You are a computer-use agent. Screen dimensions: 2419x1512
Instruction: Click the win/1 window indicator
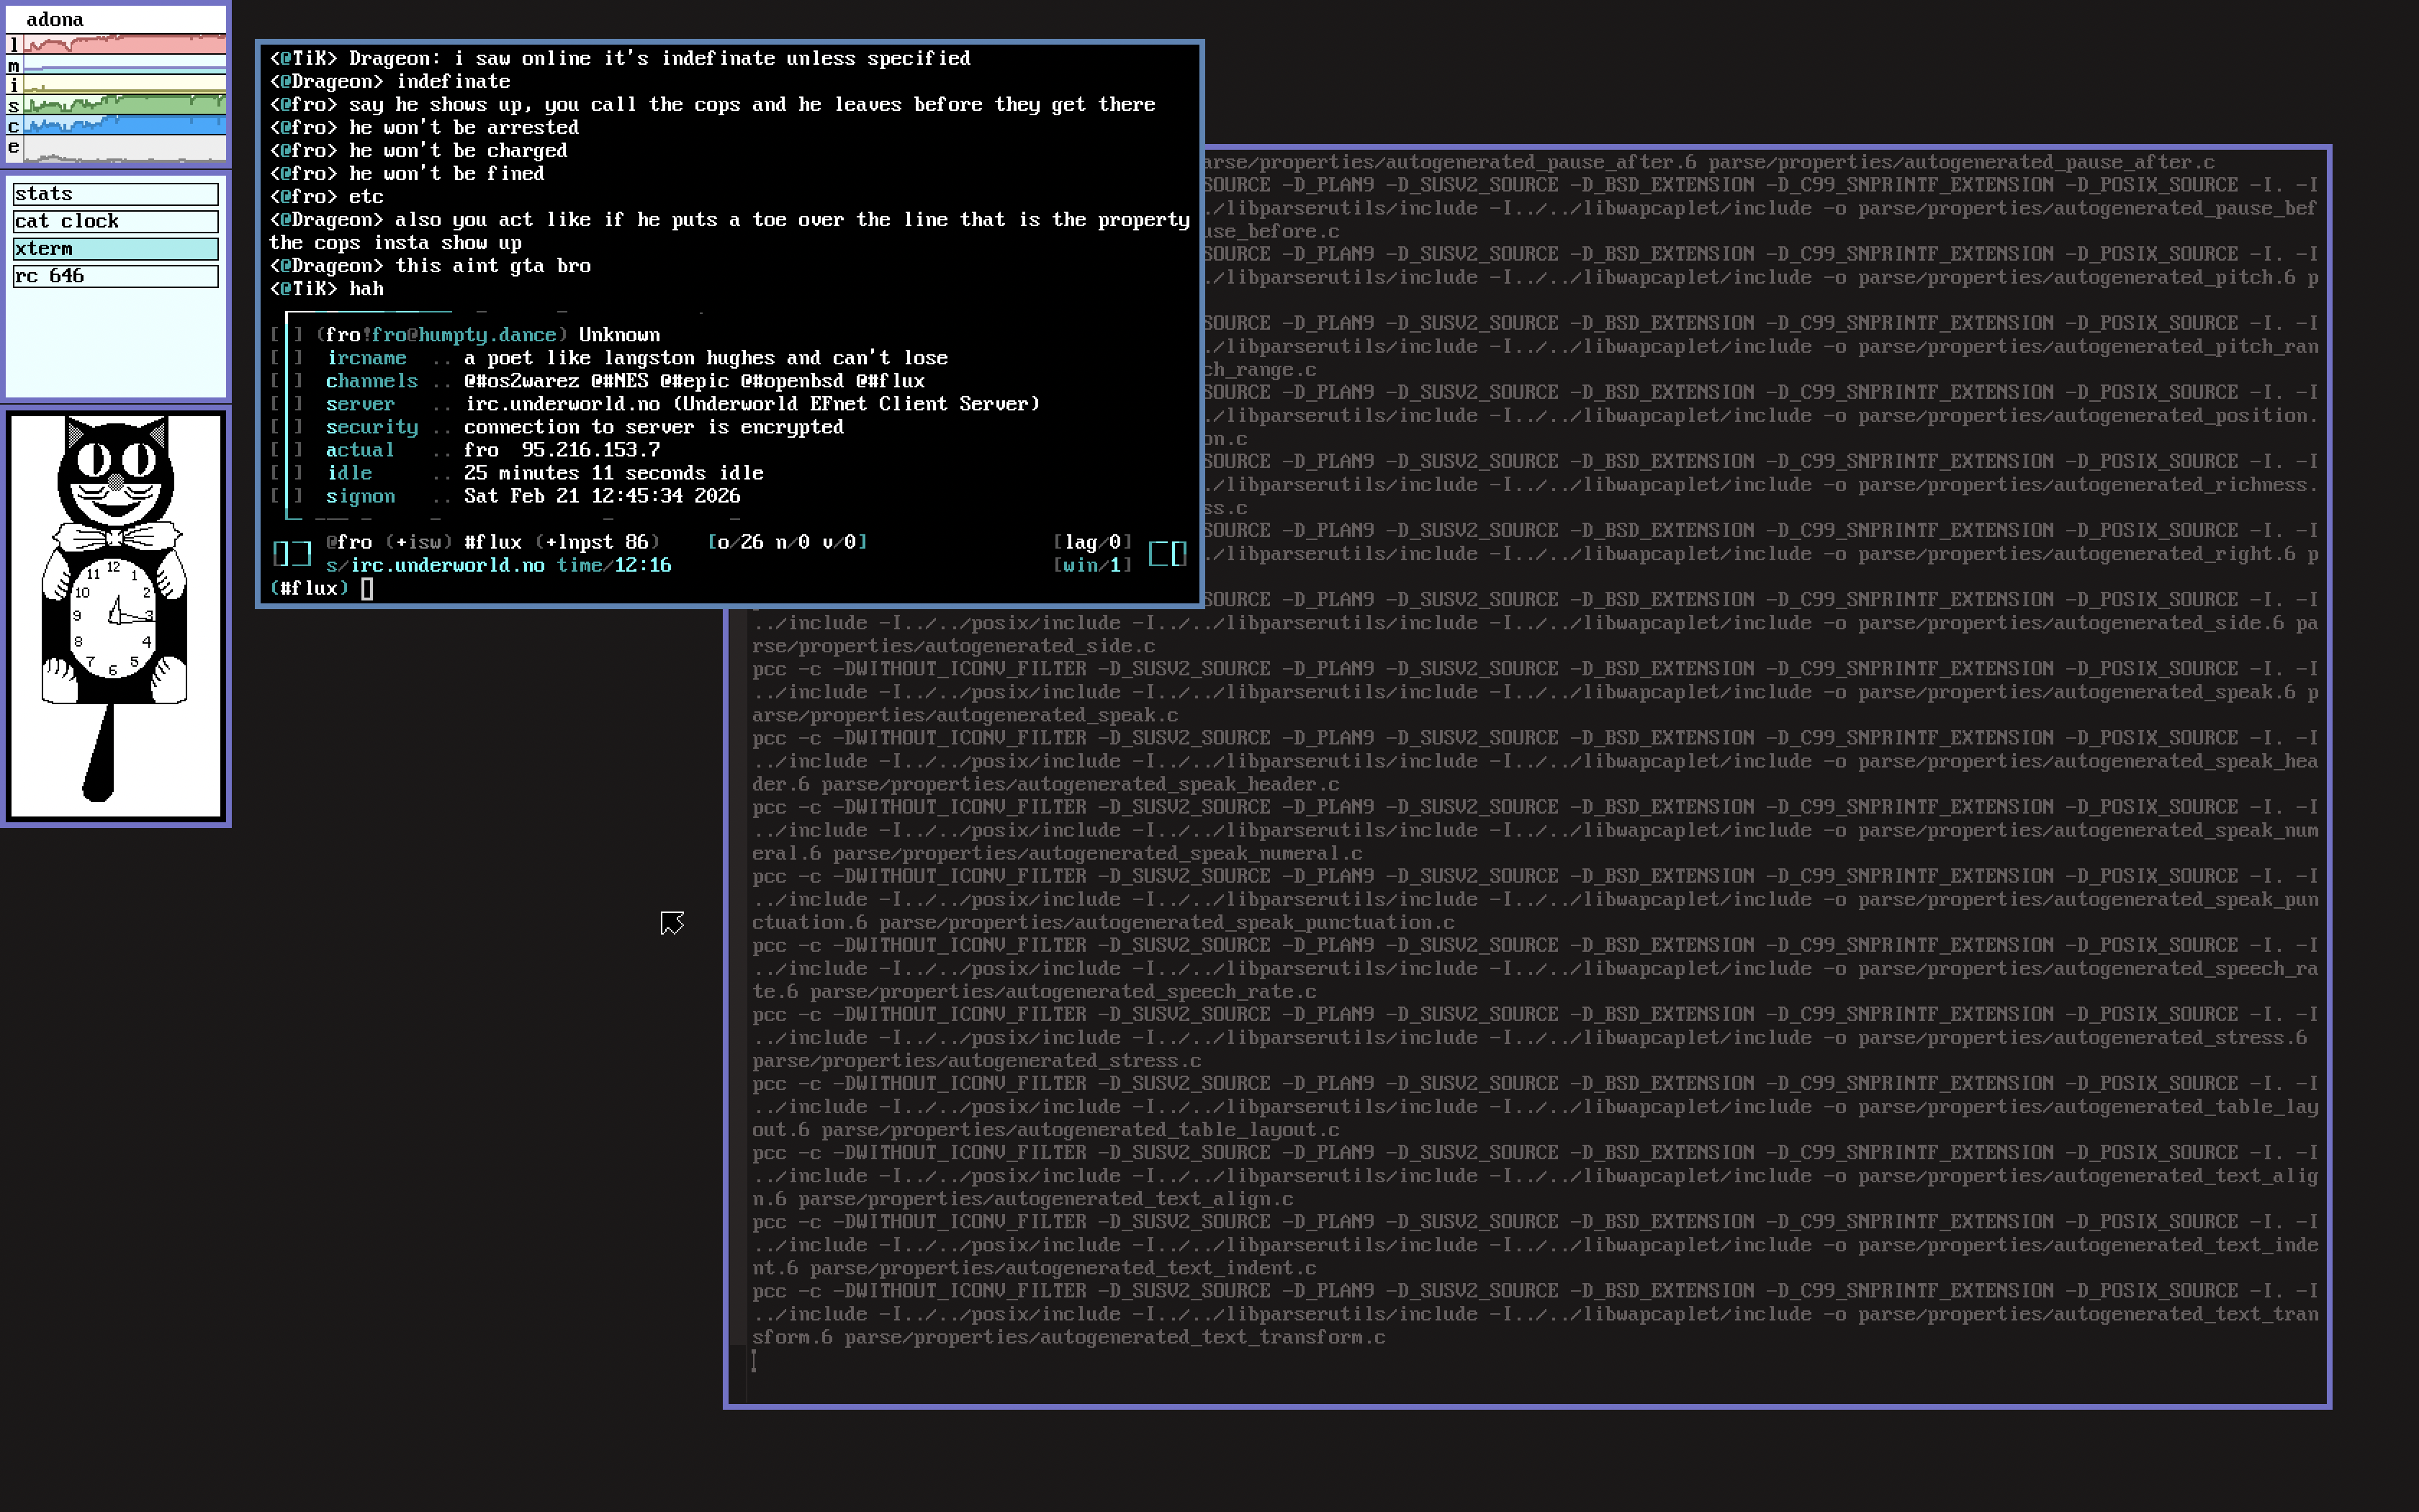1093,565
